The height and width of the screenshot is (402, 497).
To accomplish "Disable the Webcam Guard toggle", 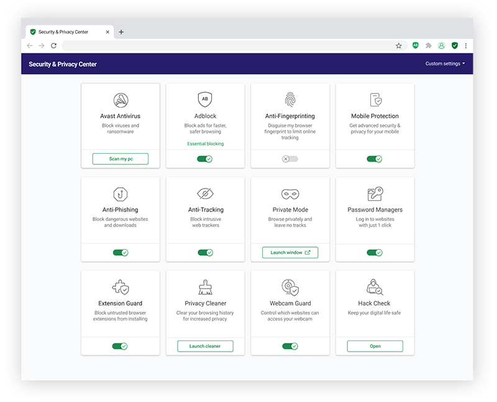I will click(x=290, y=346).
